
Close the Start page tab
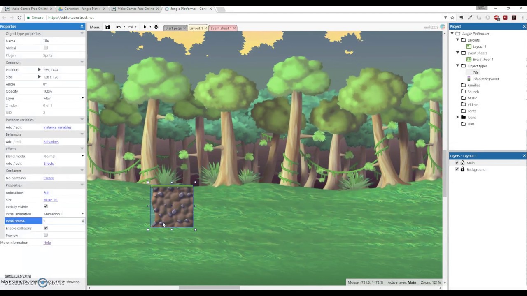pos(184,28)
